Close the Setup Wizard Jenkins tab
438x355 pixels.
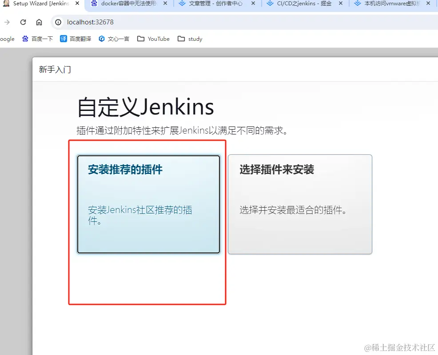pos(77,4)
